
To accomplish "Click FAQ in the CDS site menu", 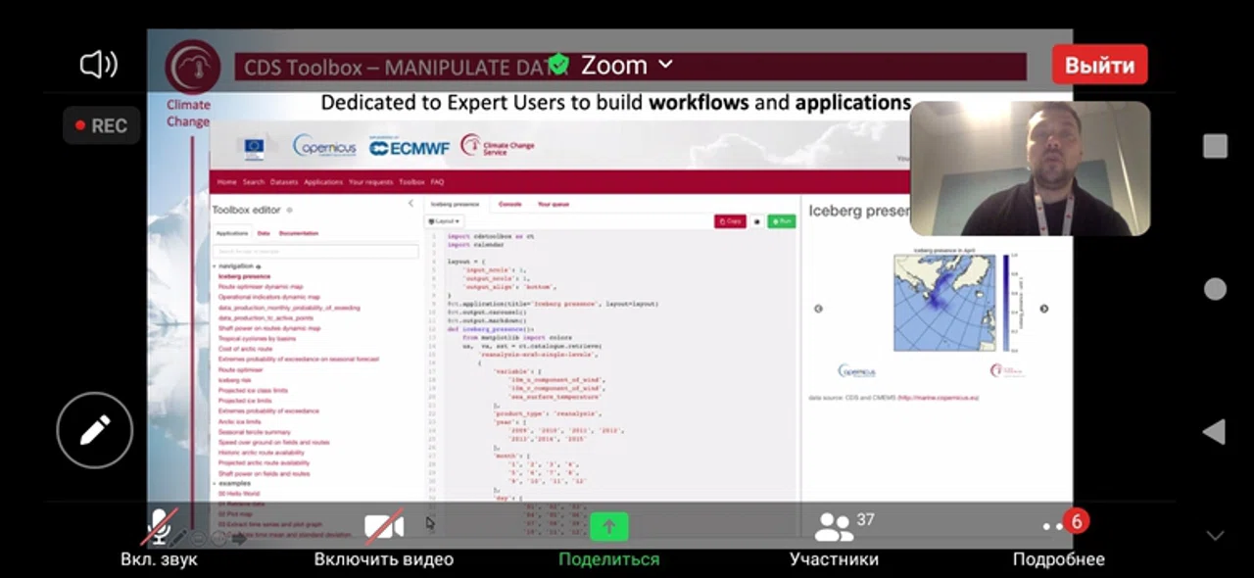I will pyautogui.click(x=437, y=182).
